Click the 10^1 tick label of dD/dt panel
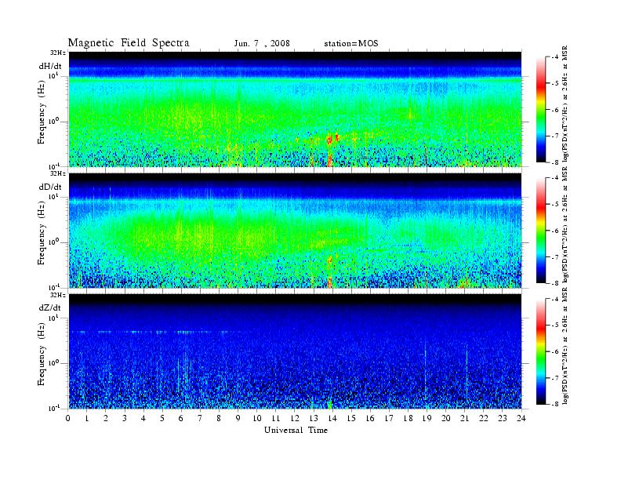This screenshot has width=621, height=480. 53,196
